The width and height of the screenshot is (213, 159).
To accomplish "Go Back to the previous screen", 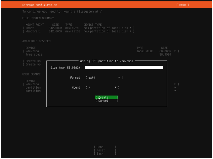I will click(x=105, y=154).
